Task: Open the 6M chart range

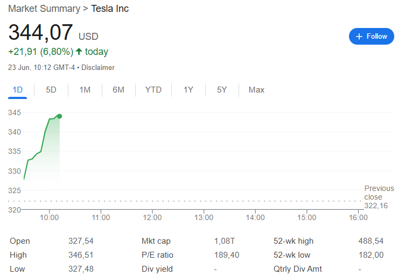Action: click(x=118, y=90)
